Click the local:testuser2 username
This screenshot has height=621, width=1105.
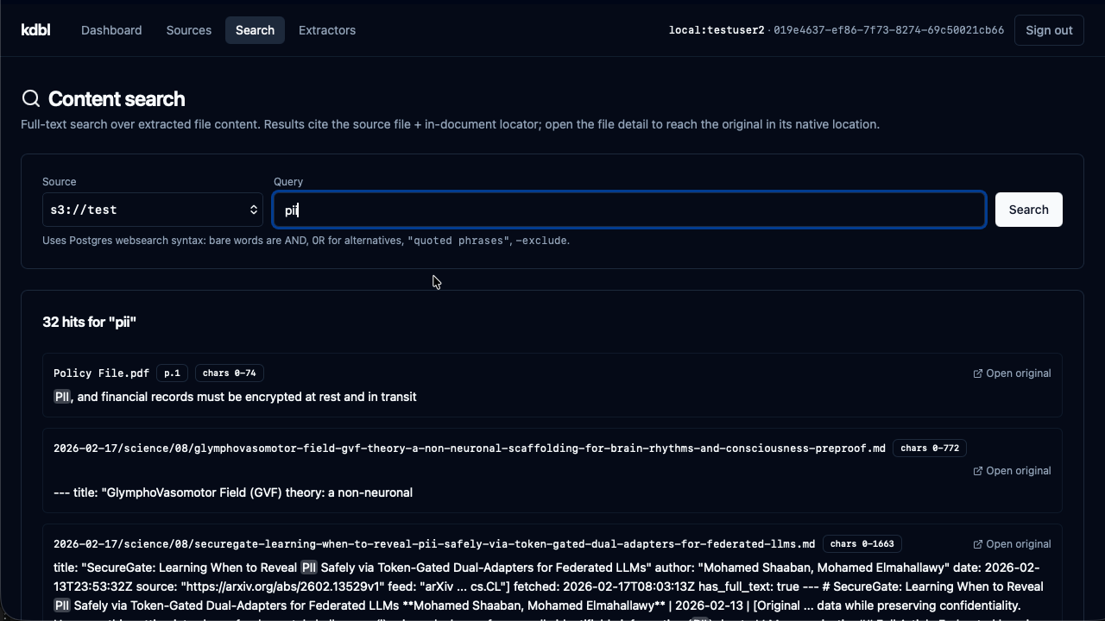pos(717,30)
